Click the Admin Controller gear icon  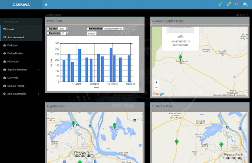4,94
